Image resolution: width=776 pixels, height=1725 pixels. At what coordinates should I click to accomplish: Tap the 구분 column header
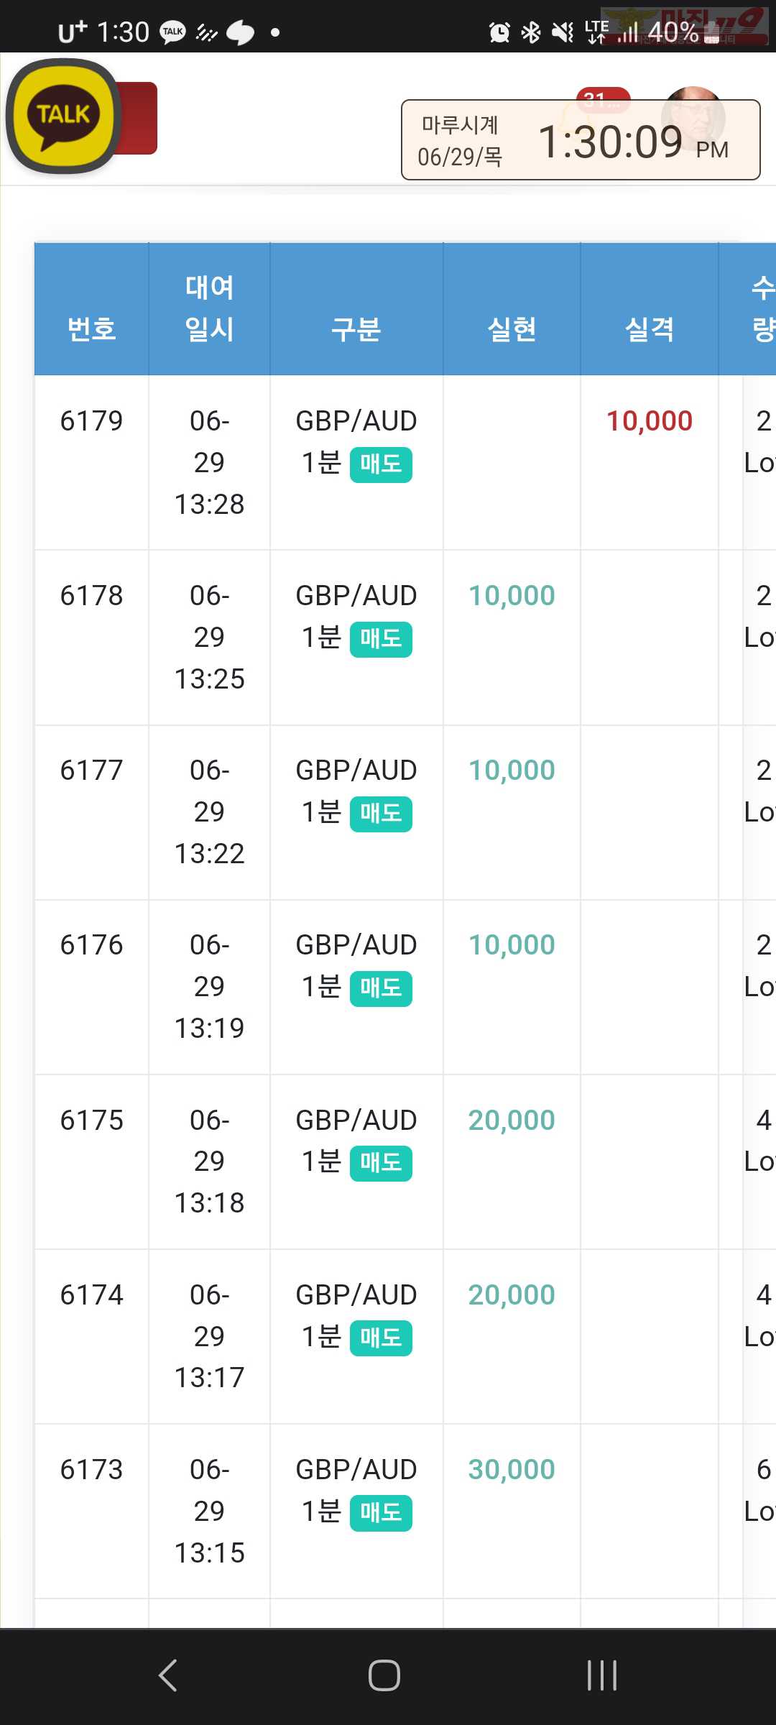(356, 329)
